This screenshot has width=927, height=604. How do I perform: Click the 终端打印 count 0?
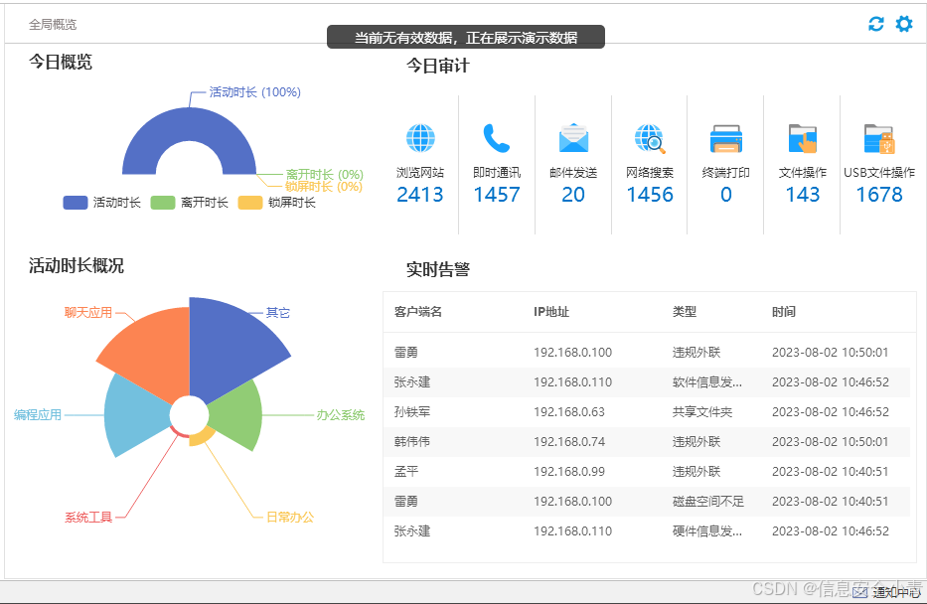click(x=726, y=195)
